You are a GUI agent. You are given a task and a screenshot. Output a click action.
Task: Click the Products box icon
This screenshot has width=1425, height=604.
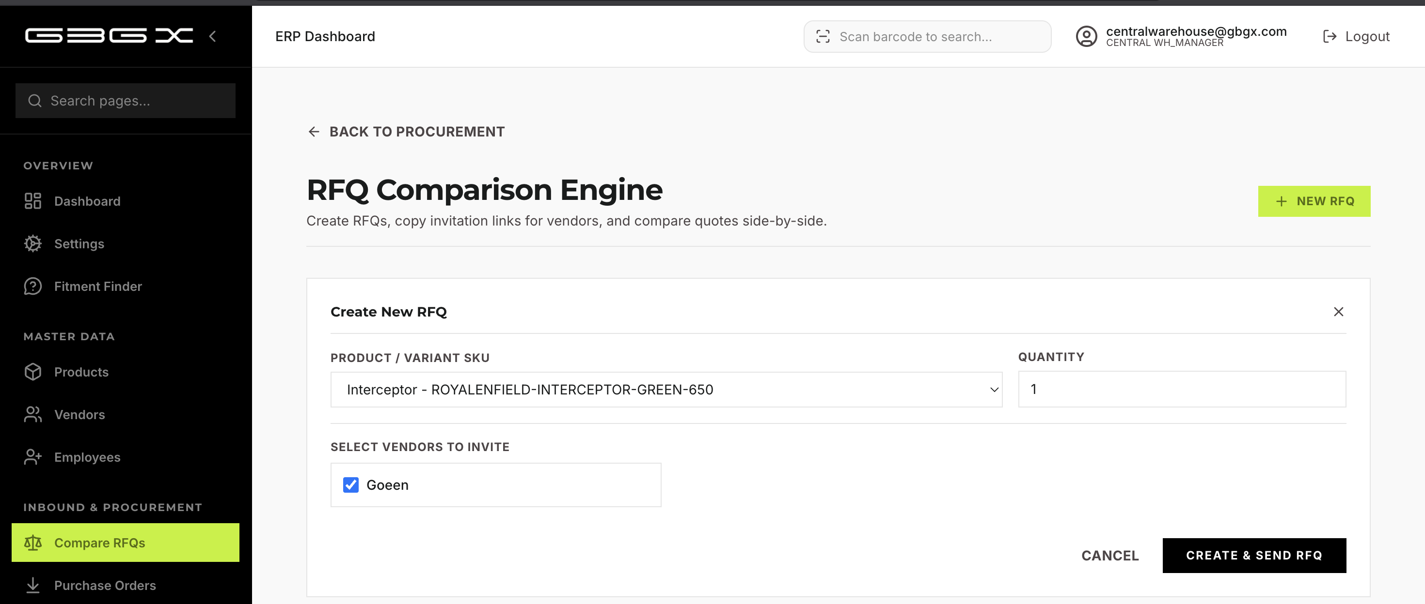tap(32, 372)
